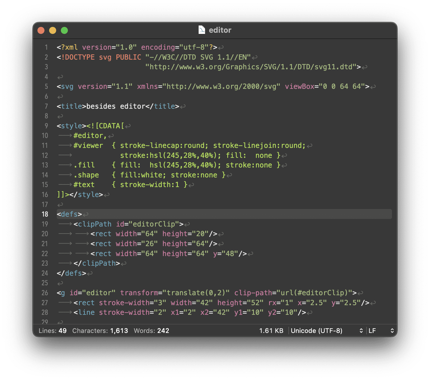The height and width of the screenshot is (380, 430).
Task: Click rect width="64" height="20" line
Action: coord(154,234)
